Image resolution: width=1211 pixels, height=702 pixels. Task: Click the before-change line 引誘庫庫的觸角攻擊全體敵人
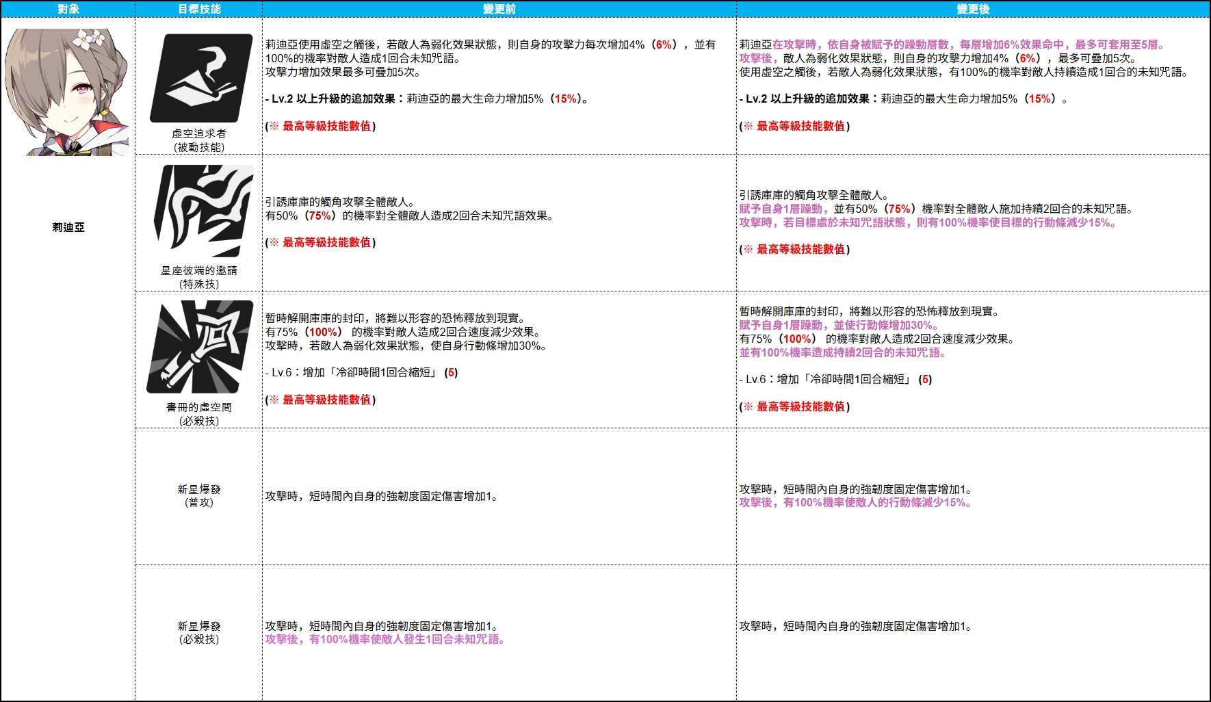tap(340, 202)
